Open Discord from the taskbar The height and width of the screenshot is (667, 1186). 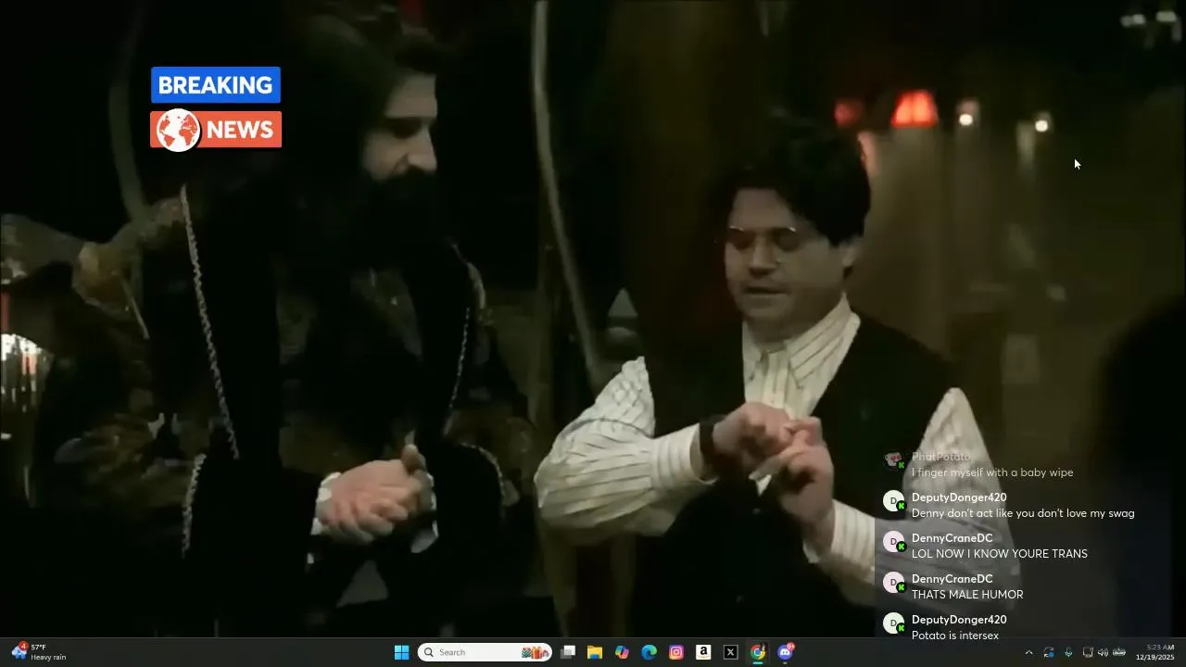(786, 652)
